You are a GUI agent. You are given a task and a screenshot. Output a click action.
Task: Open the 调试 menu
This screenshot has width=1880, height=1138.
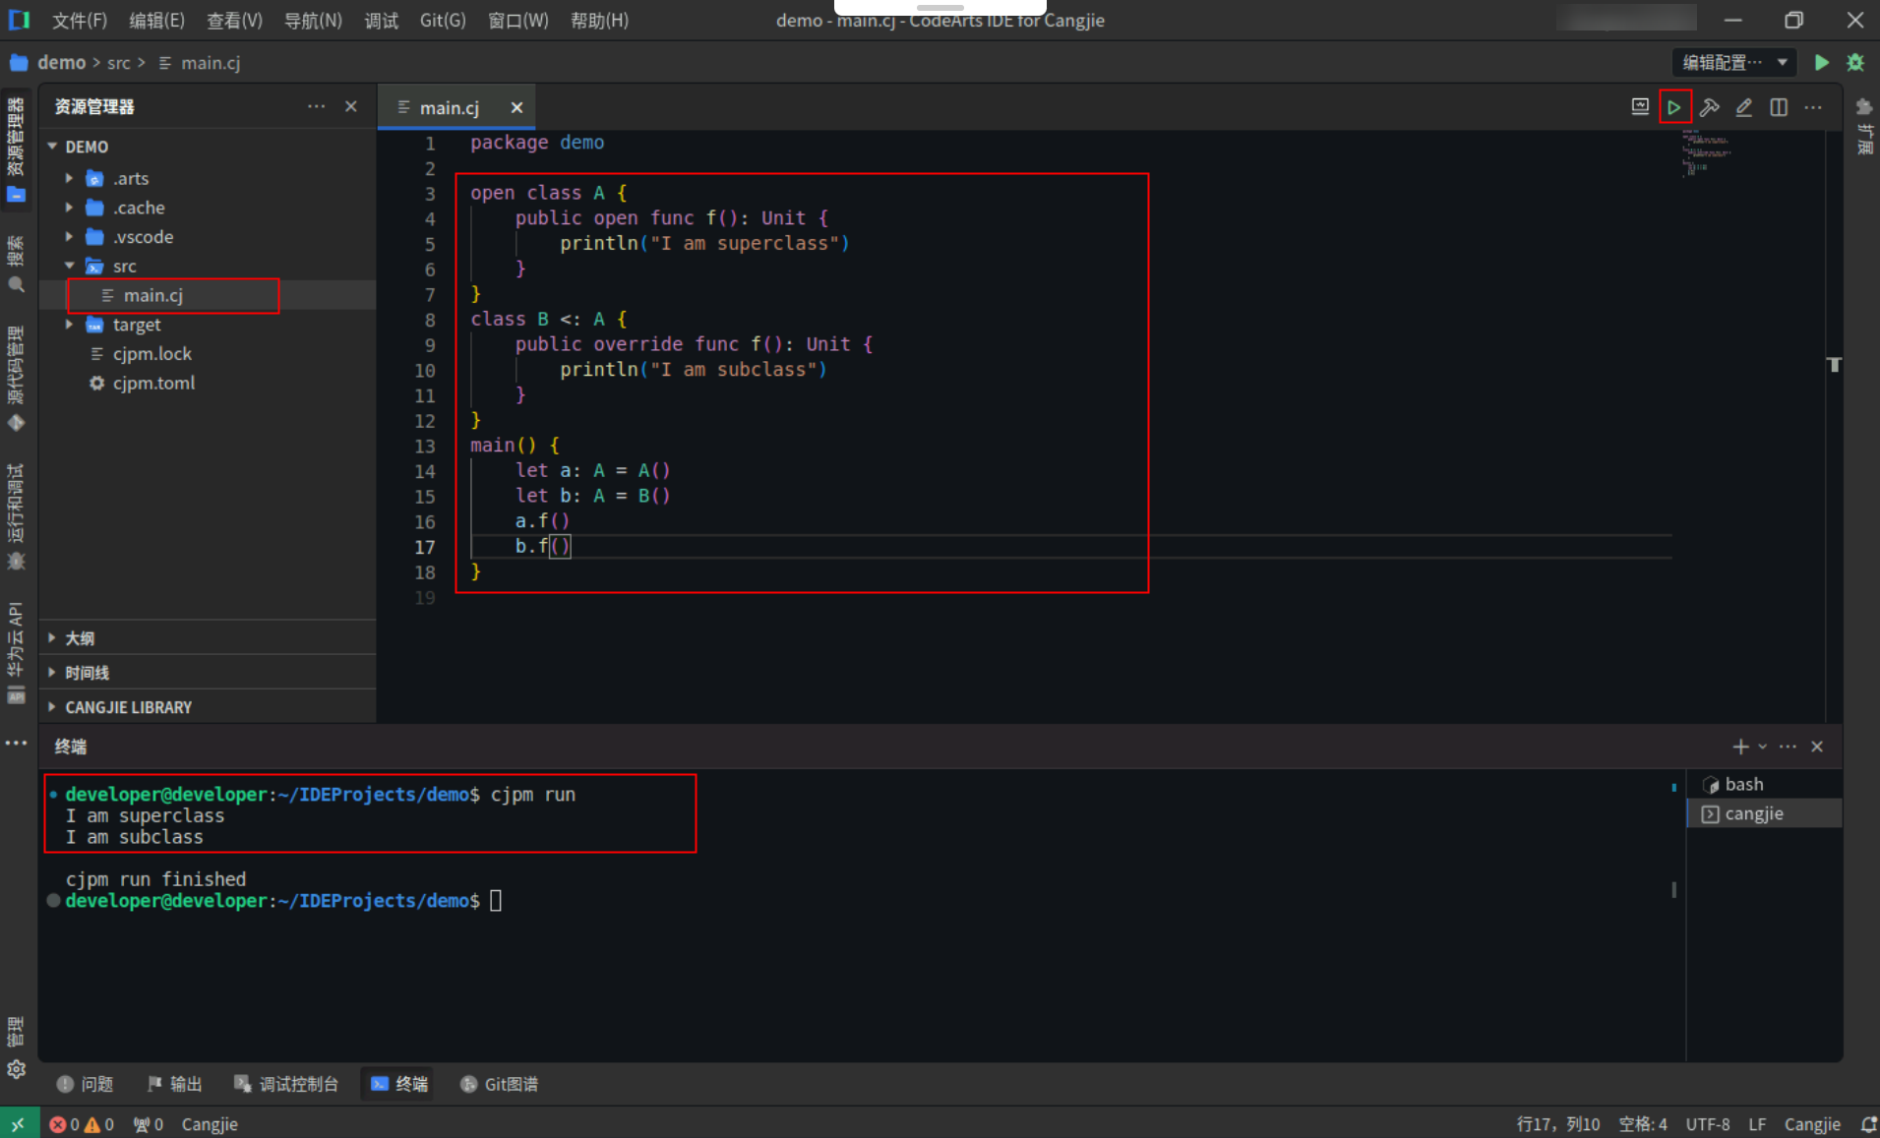[x=381, y=21]
